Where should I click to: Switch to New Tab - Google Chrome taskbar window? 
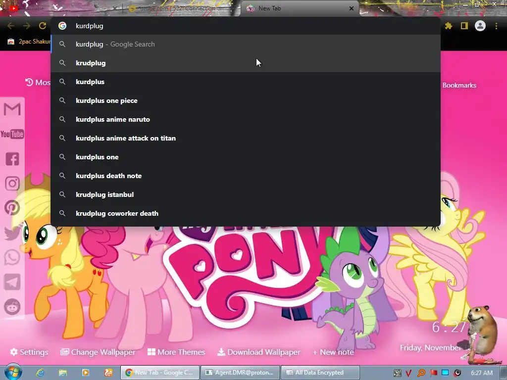point(160,373)
